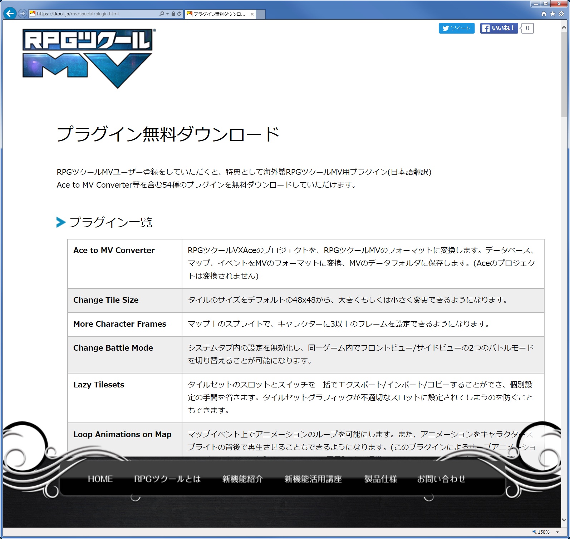The image size is (570, 539).
Task: Open the browser Home icon
Action: click(544, 14)
